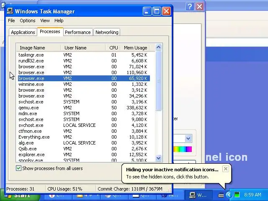Click the Start button

(20, 195)
